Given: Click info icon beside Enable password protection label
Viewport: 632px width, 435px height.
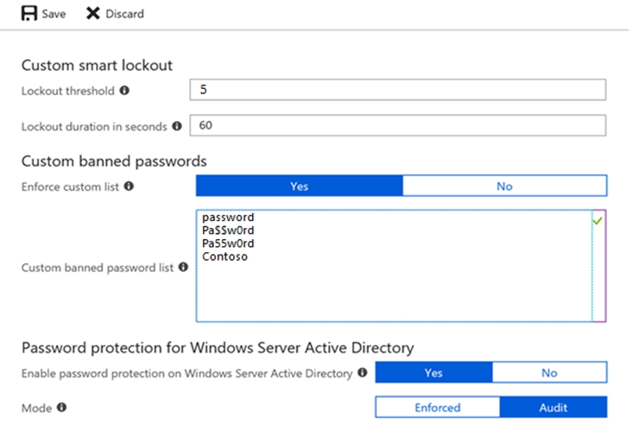Looking at the screenshot, I should pyautogui.click(x=363, y=373).
